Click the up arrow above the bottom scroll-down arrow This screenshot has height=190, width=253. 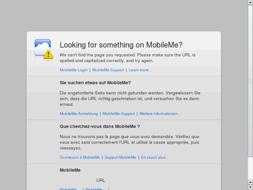(x=250, y=182)
